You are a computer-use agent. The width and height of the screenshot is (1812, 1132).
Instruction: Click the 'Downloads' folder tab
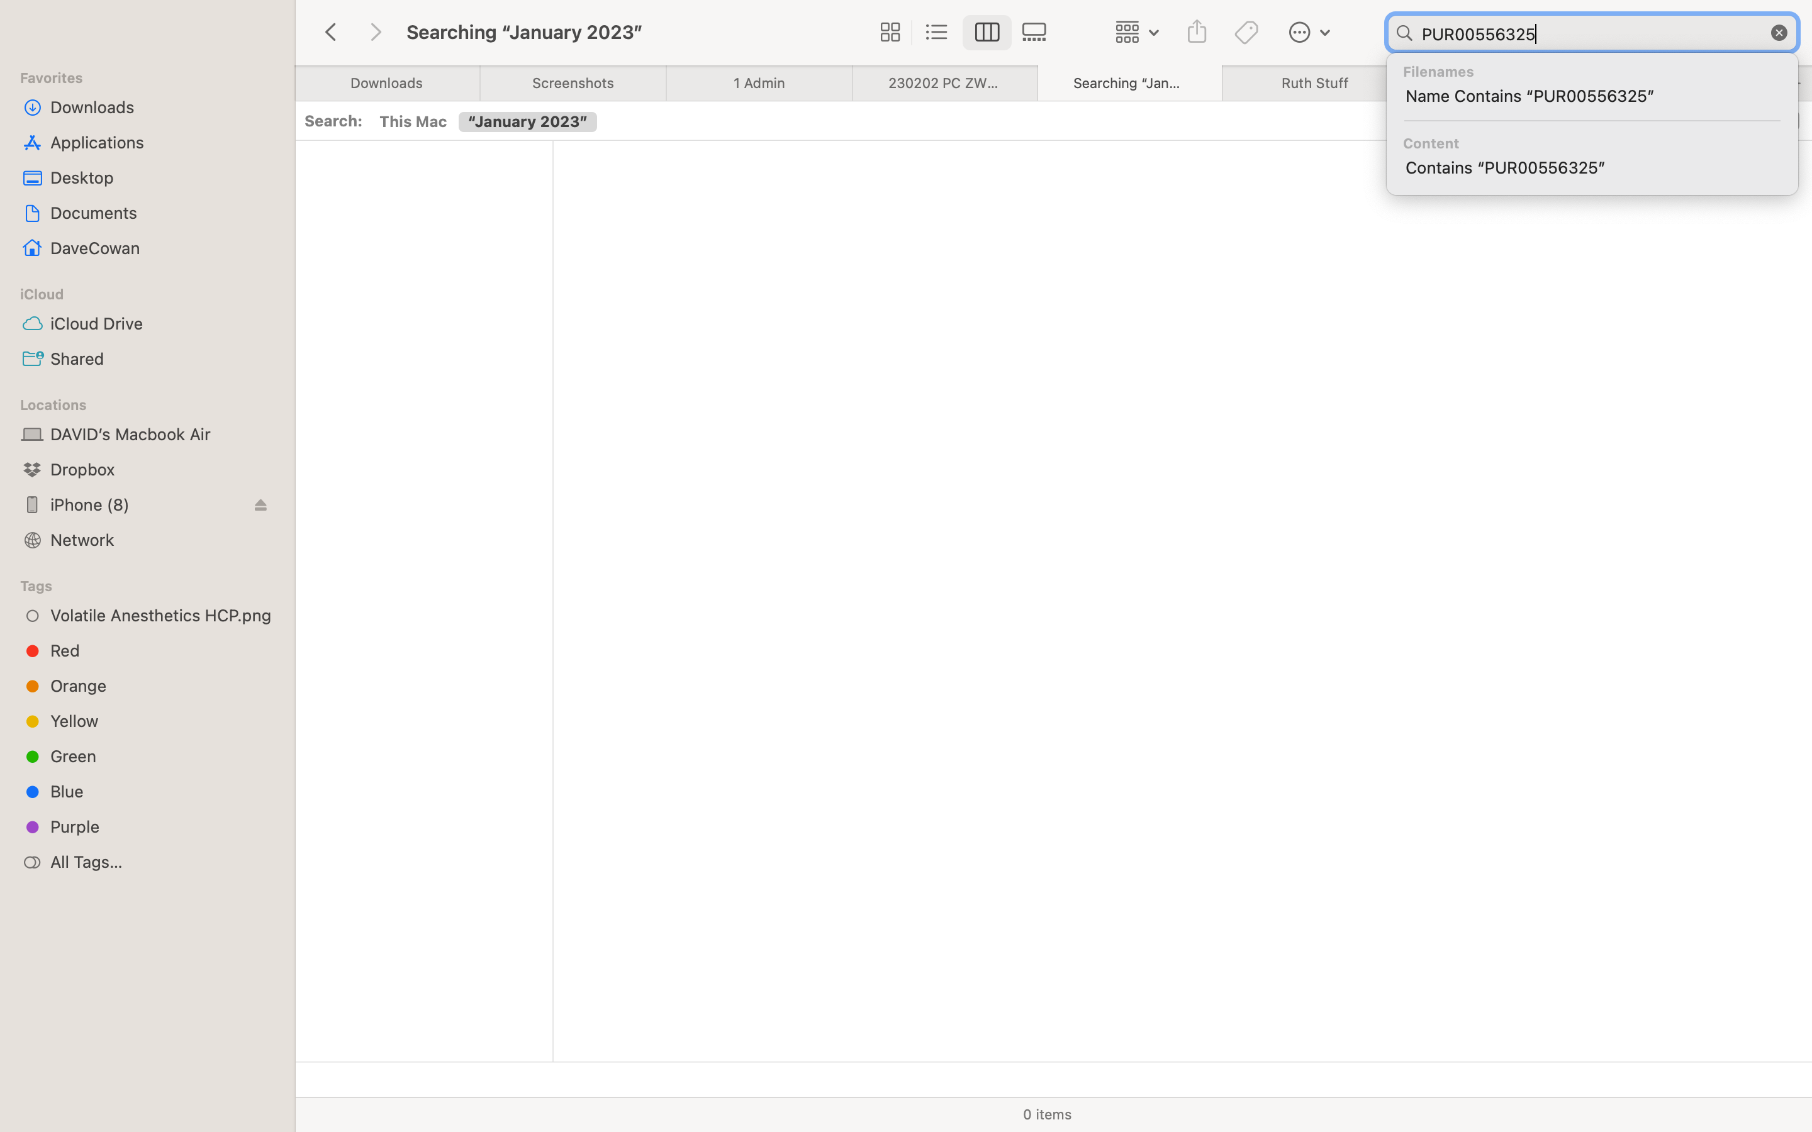pos(386,82)
